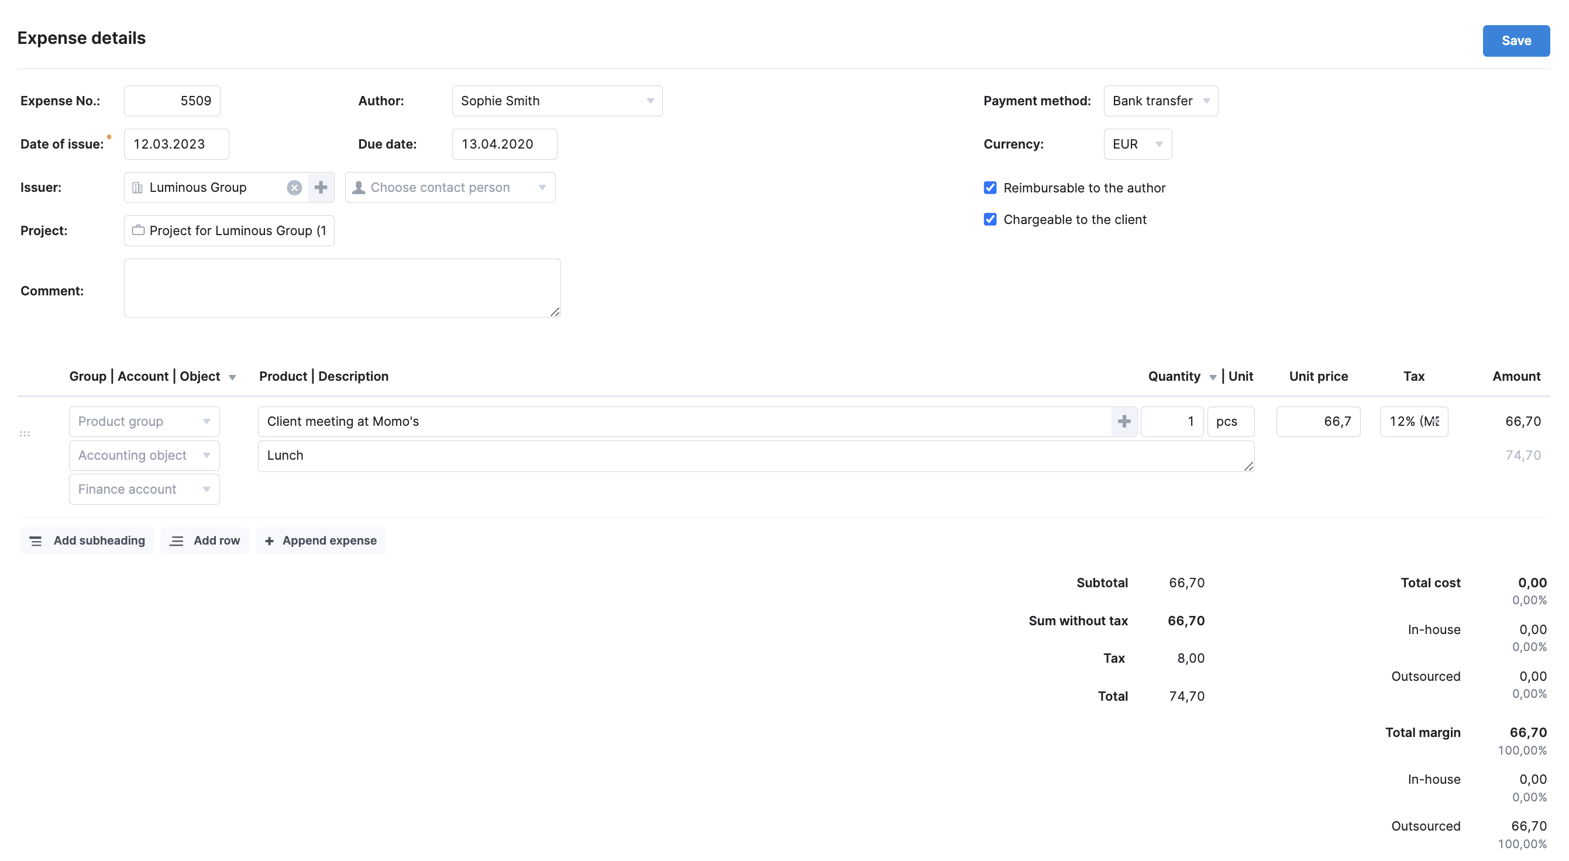Click the Product Description column header
This screenshot has height=861, width=1569.
324,376
